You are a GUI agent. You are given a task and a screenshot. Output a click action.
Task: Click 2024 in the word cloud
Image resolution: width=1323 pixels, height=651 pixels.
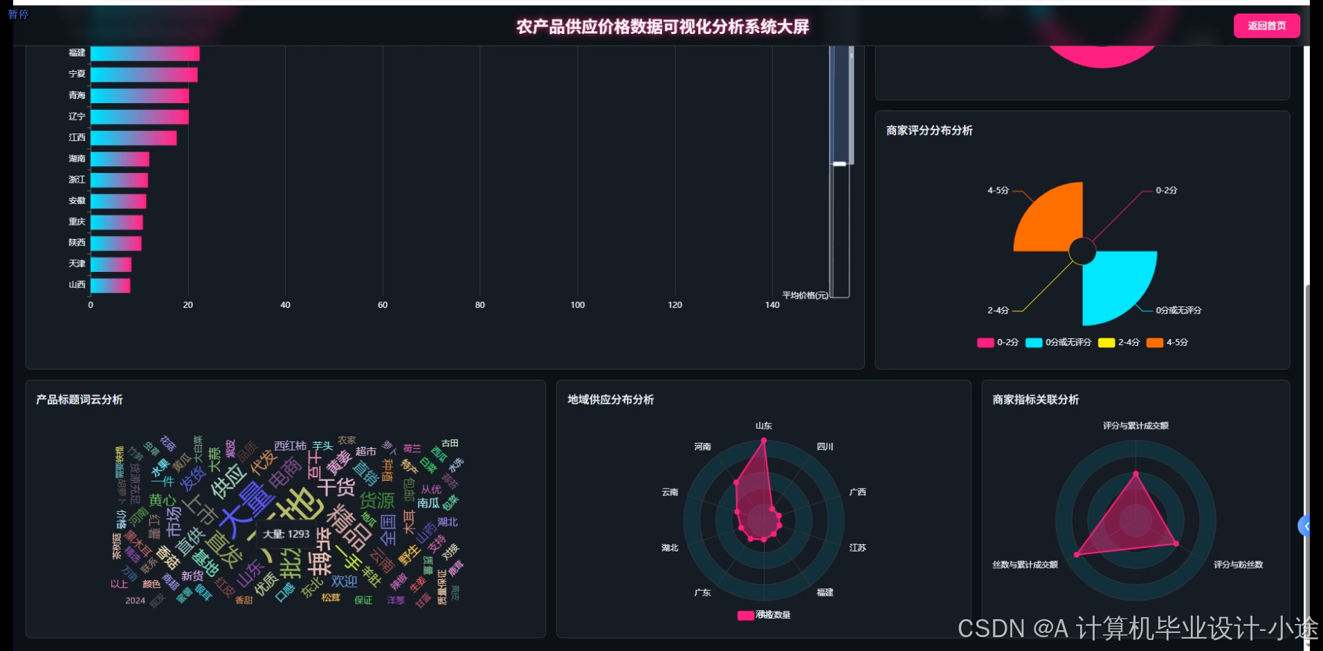(x=135, y=600)
